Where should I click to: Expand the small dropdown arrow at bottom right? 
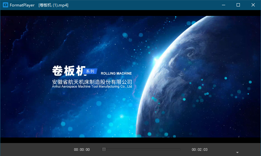tap(237, 152)
